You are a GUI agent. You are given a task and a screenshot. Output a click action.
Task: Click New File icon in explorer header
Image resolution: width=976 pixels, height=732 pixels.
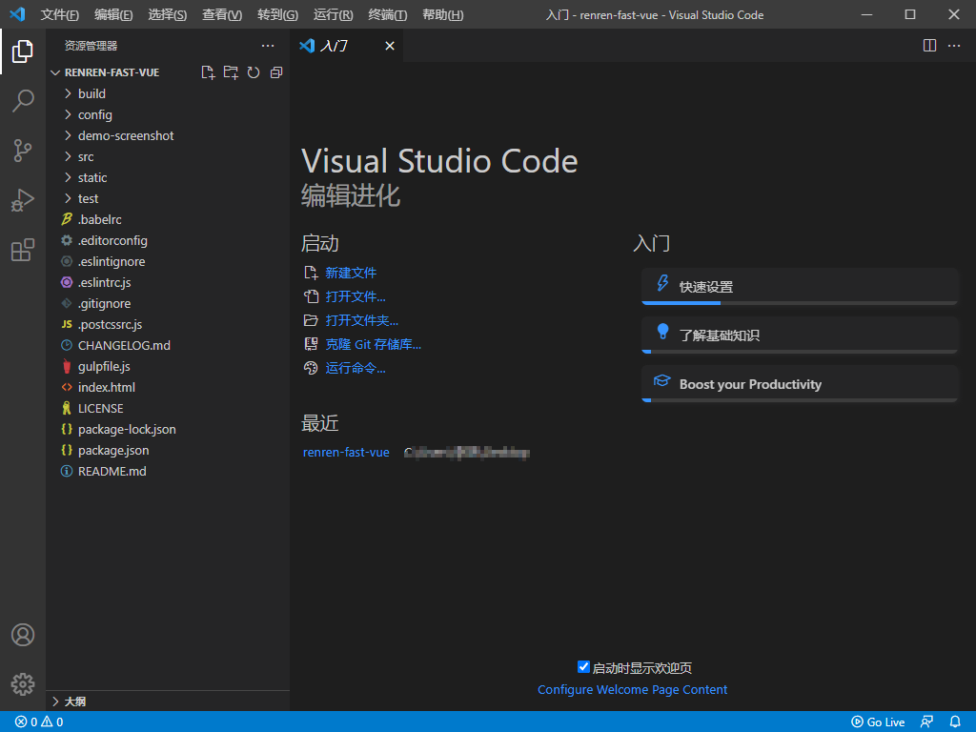pos(208,72)
